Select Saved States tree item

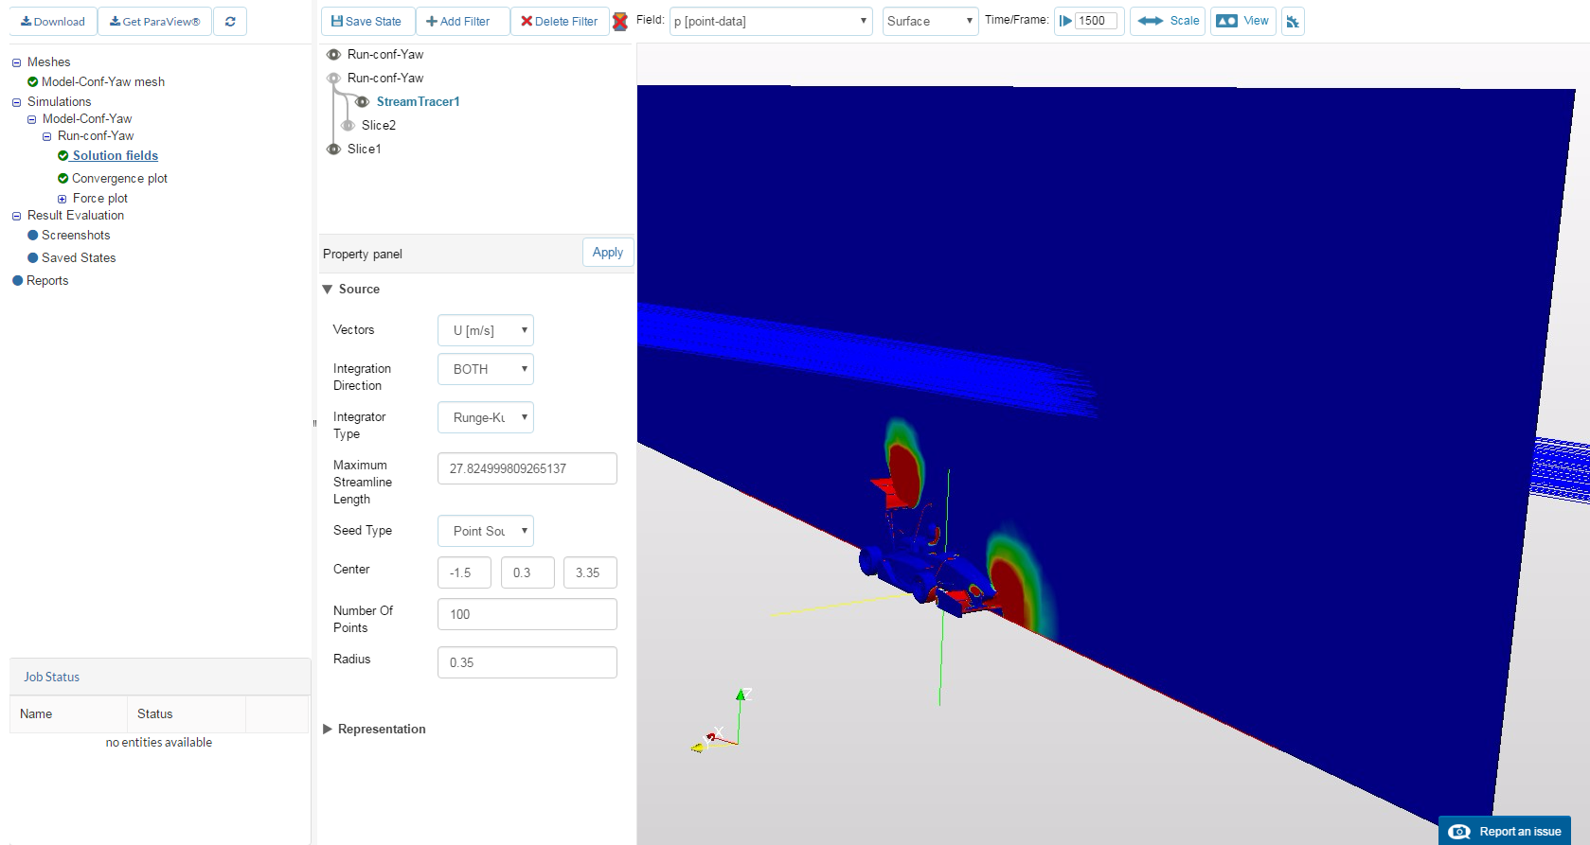[x=79, y=257]
